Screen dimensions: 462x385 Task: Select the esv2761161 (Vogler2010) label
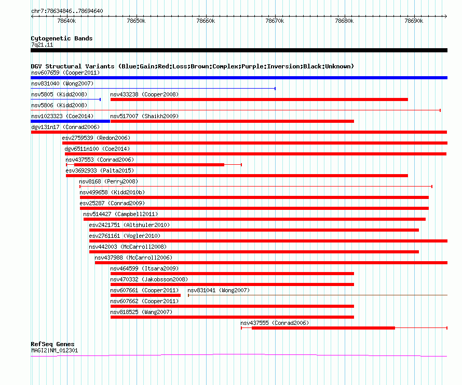point(125,236)
